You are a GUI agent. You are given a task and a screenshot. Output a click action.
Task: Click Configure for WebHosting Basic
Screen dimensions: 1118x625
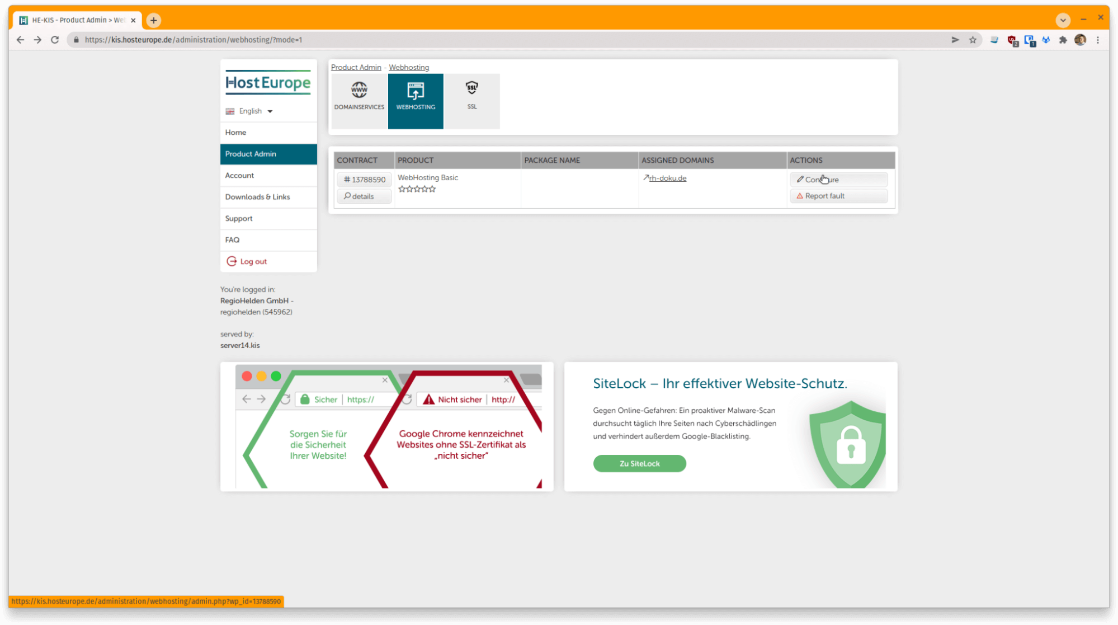[x=838, y=180]
